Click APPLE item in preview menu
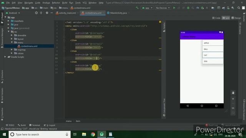Image resolution: width=246 pixels, height=138 pixels. [x=213, y=43]
